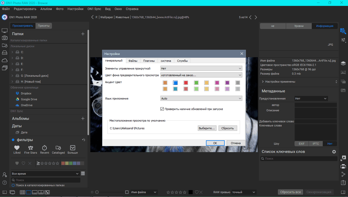Click the Export icon in right sidebar

343,182
